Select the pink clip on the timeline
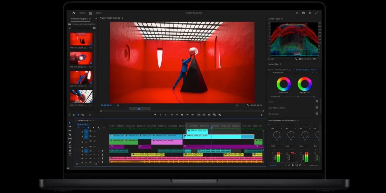This screenshot has height=193, width=386. (x=167, y=142)
